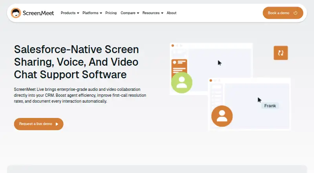Click the Book a demo button

pyautogui.click(x=283, y=13)
